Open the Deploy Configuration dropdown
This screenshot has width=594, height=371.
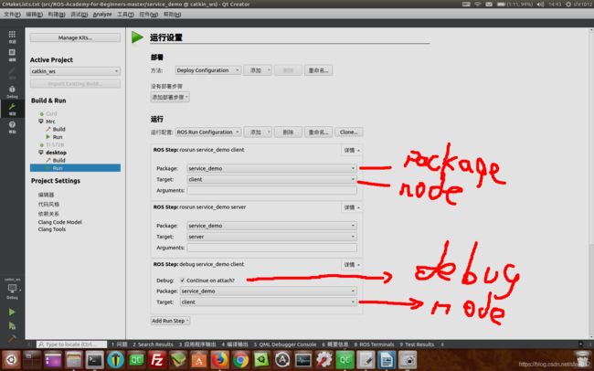tap(208, 70)
